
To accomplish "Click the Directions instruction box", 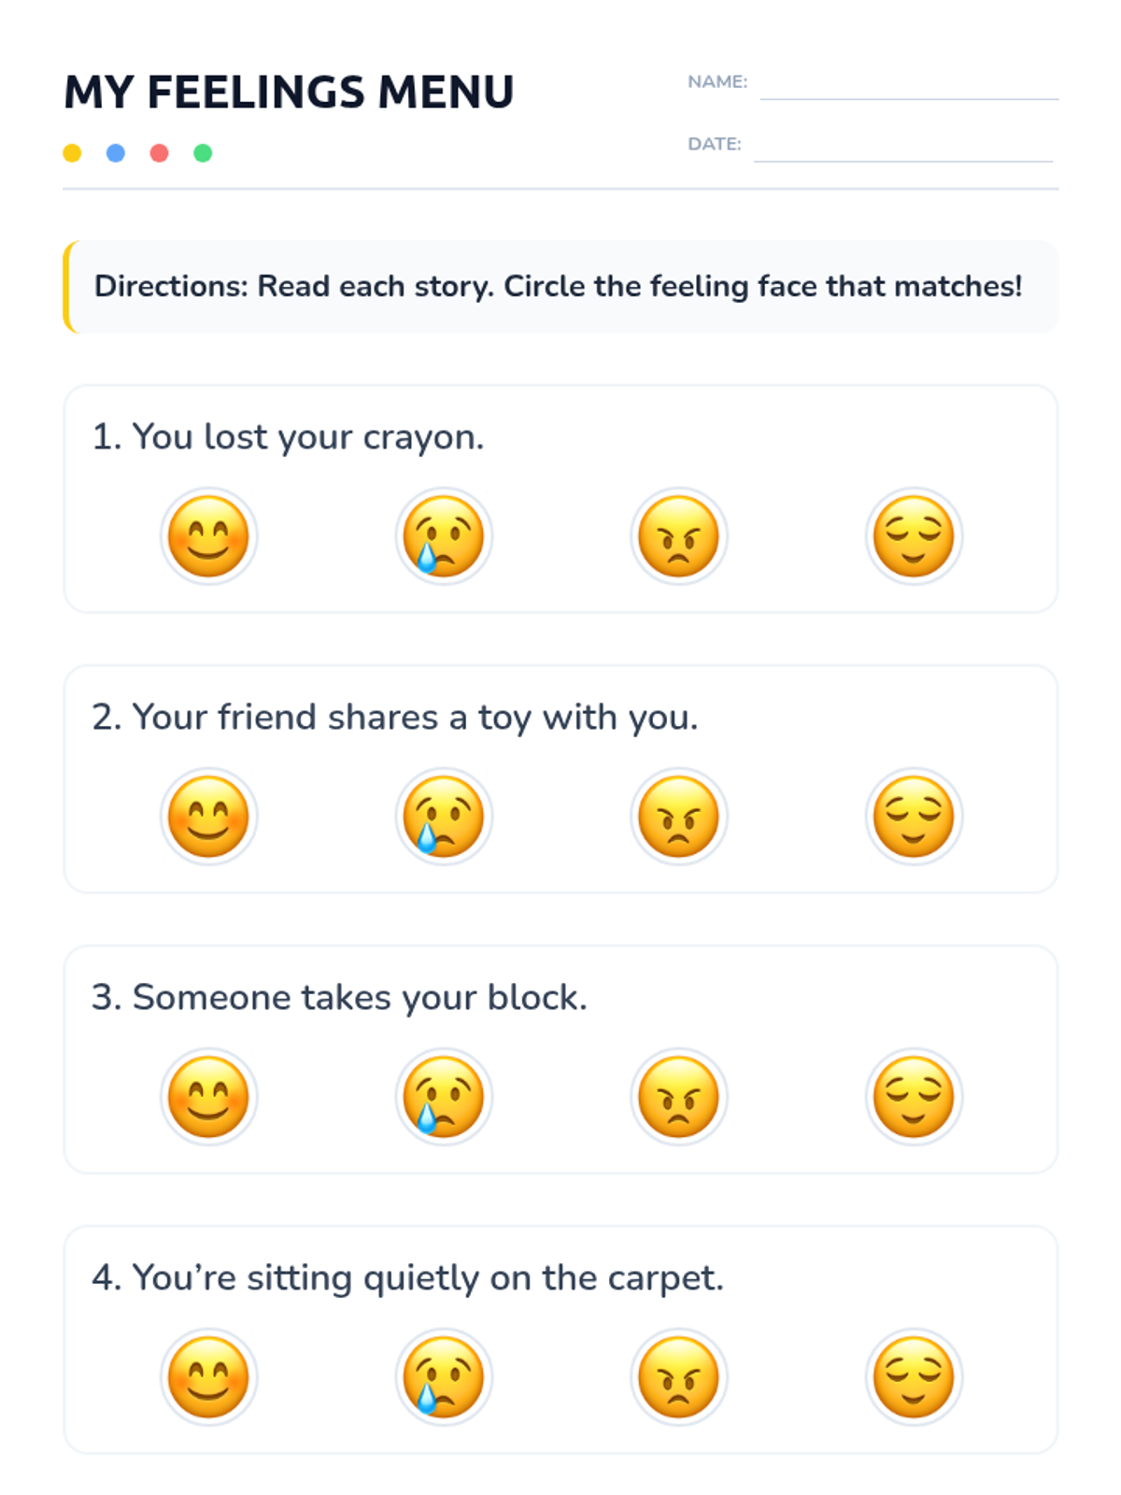I will [x=560, y=287].
